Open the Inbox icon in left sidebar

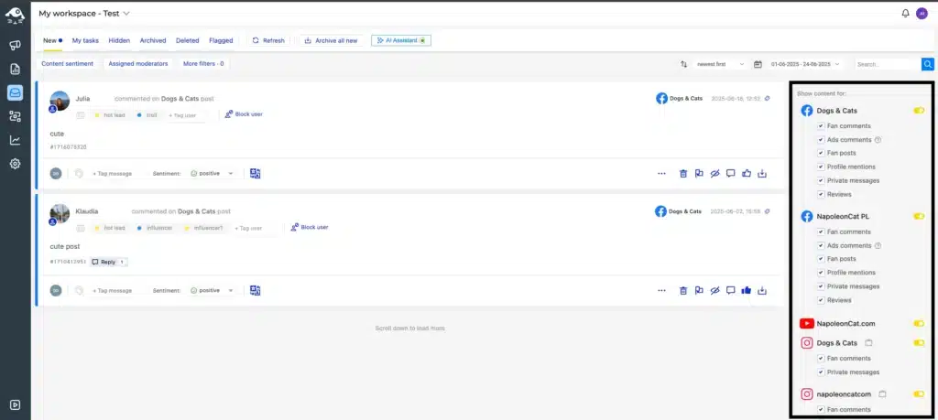[15, 92]
